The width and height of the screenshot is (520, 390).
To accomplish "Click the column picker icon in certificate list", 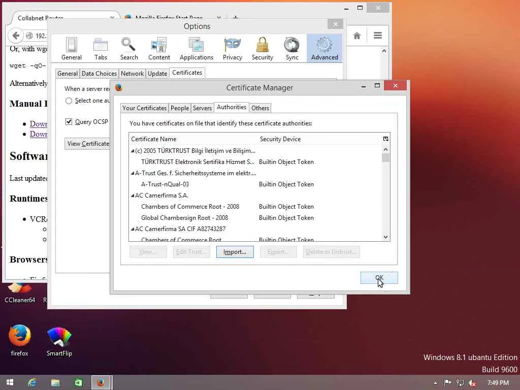I will pos(386,139).
